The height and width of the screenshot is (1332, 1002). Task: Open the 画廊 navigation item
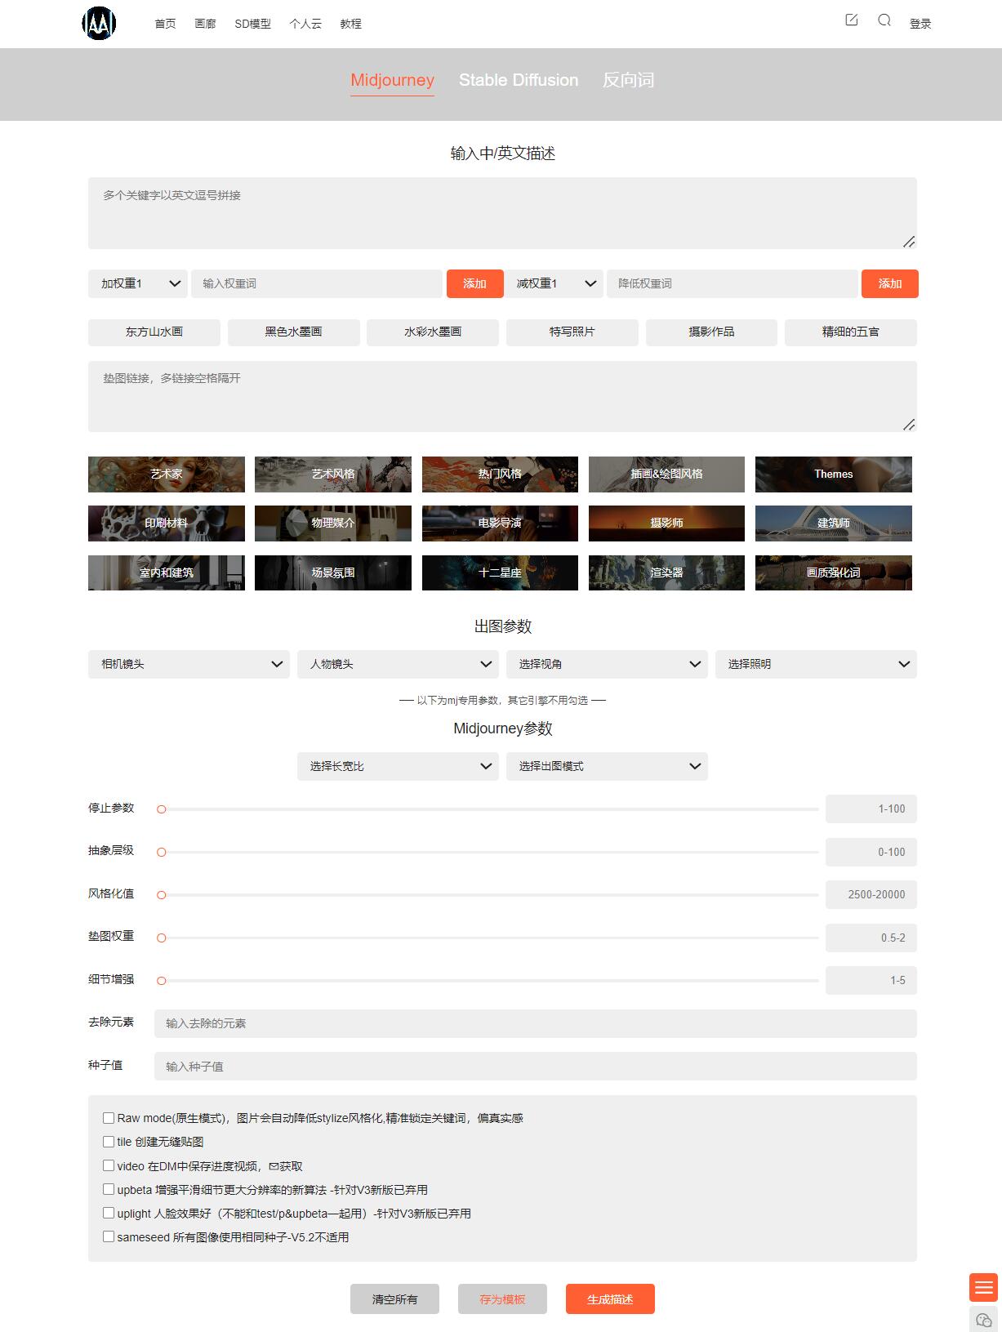[205, 24]
